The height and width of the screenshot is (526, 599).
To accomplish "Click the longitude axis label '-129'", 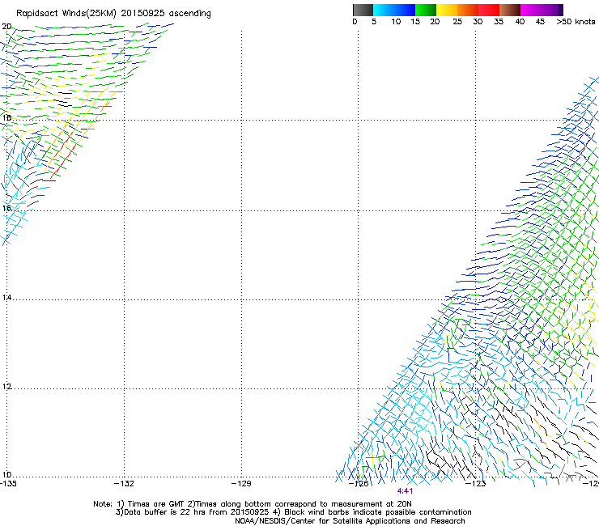I will [x=241, y=484].
